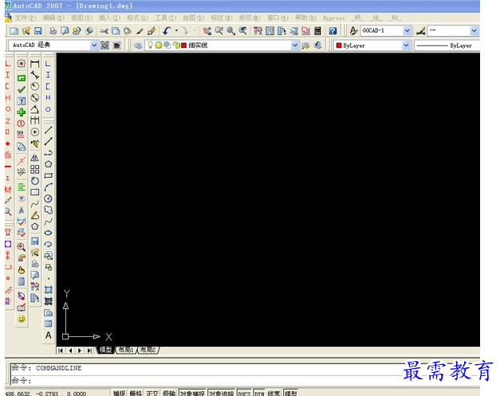The height and width of the screenshot is (396, 500).
Task: Open the ByLayer color dropdown
Action: click(x=406, y=45)
